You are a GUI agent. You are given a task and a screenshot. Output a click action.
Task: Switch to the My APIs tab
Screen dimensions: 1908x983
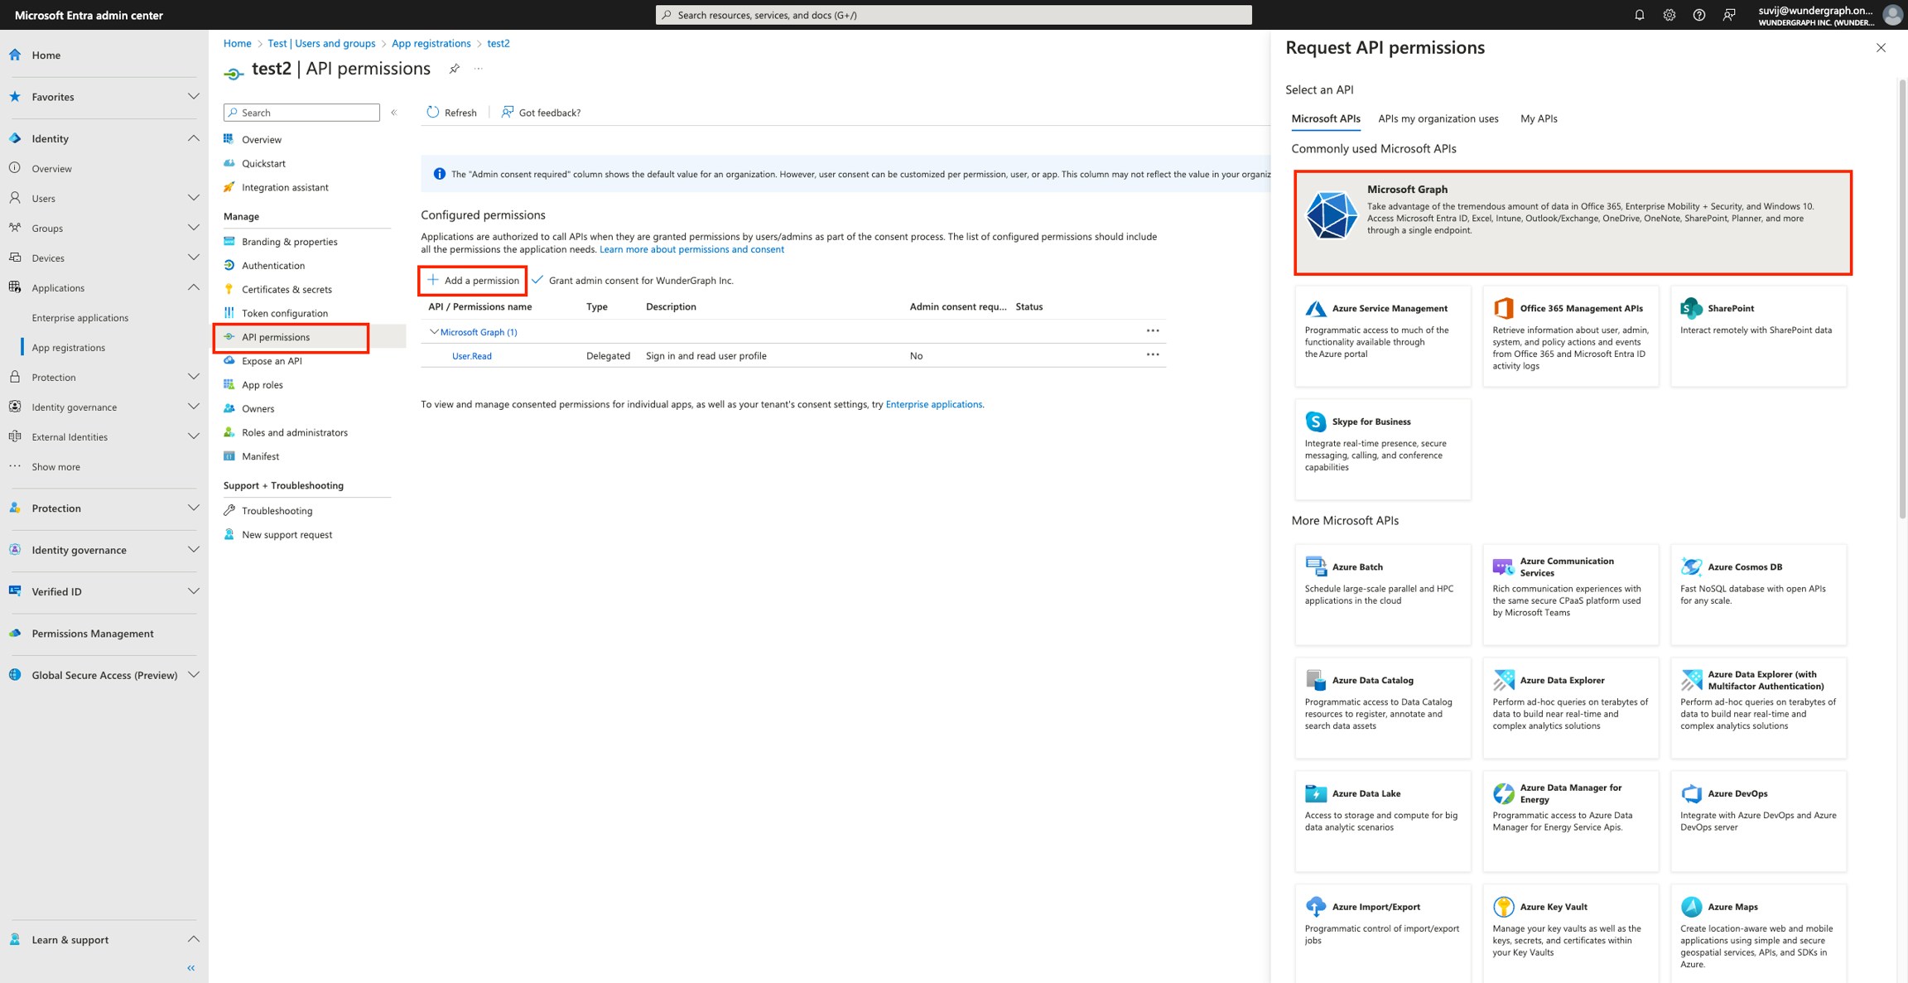point(1538,118)
